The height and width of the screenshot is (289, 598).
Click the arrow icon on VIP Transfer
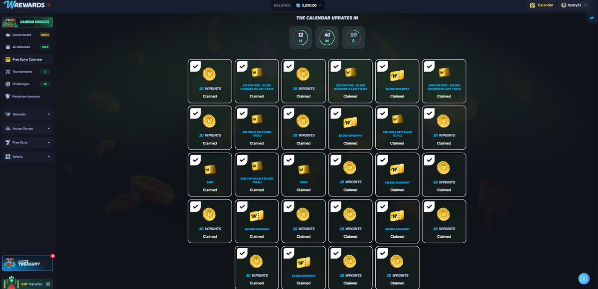click(48, 284)
